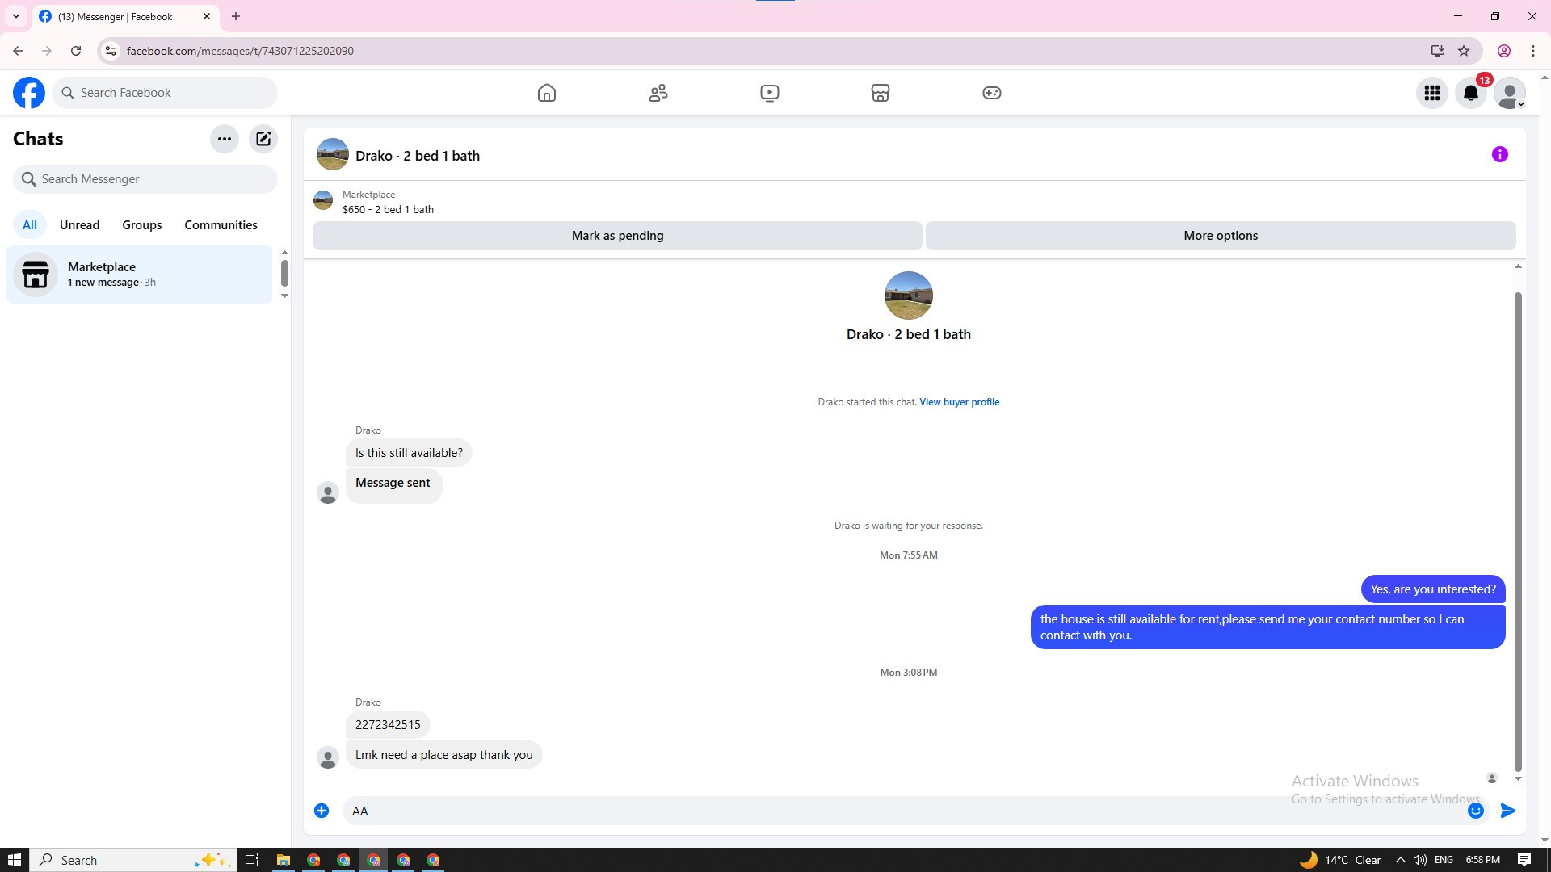Open the Gaming controller icon

992,93
